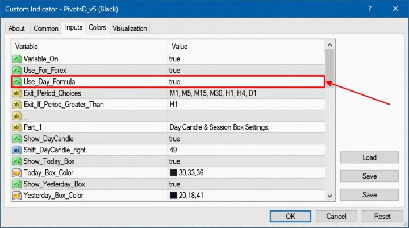Select the Show_DayCandle value true
The height and width of the screenshot is (228, 409).
(x=174, y=139)
